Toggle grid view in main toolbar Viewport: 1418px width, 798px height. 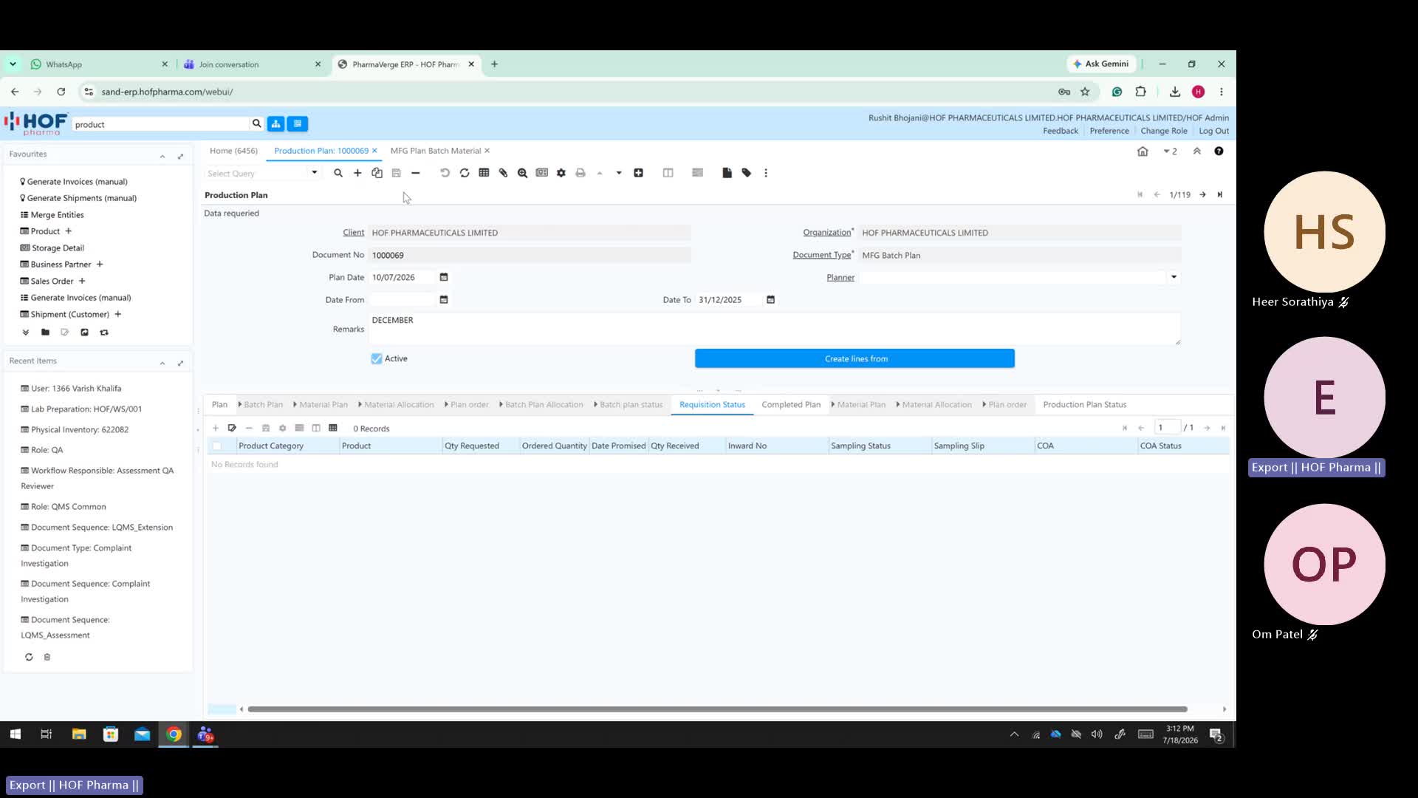pos(484,173)
